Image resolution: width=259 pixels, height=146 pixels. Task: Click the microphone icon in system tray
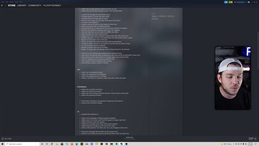tap(243, 144)
